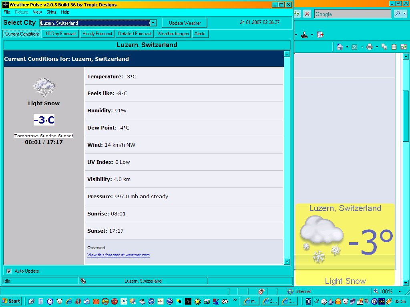Open the File menu
Image resolution: width=410 pixels, height=307 pixels.
point(7,12)
